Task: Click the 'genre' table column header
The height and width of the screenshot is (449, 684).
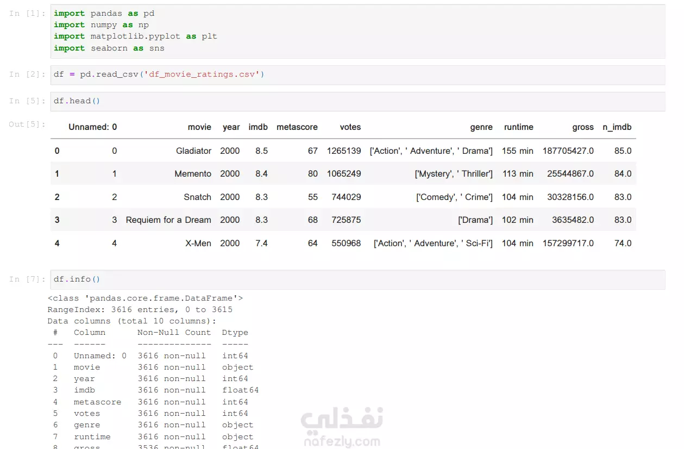Action: pyautogui.click(x=481, y=127)
